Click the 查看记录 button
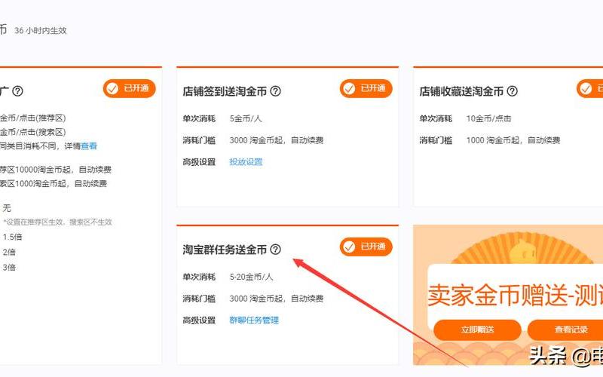Image resolution: width=603 pixels, height=377 pixels. (x=565, y=329)
